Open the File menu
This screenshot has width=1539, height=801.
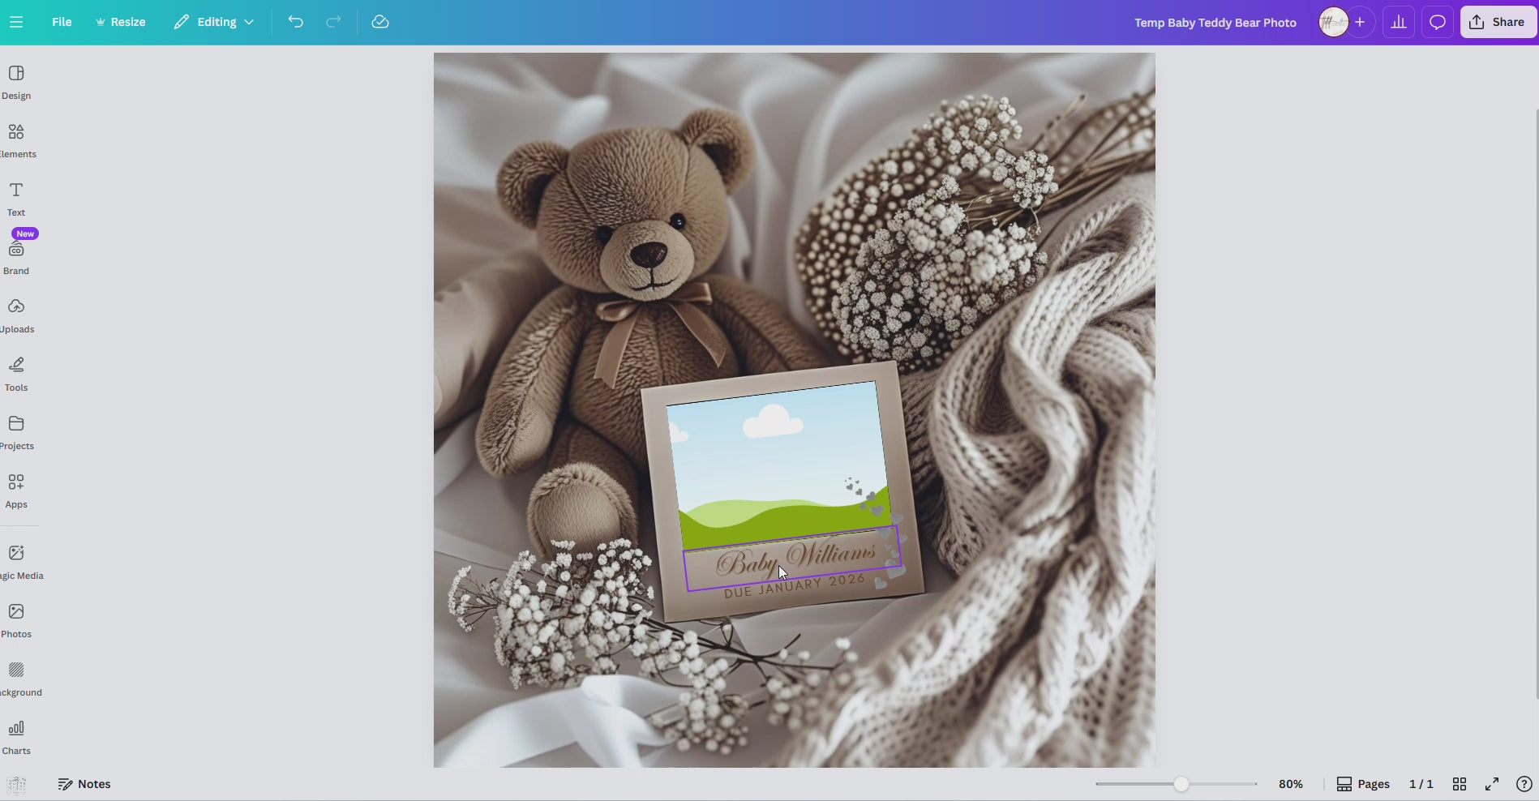pyautogui.click(x=60, y=22)
